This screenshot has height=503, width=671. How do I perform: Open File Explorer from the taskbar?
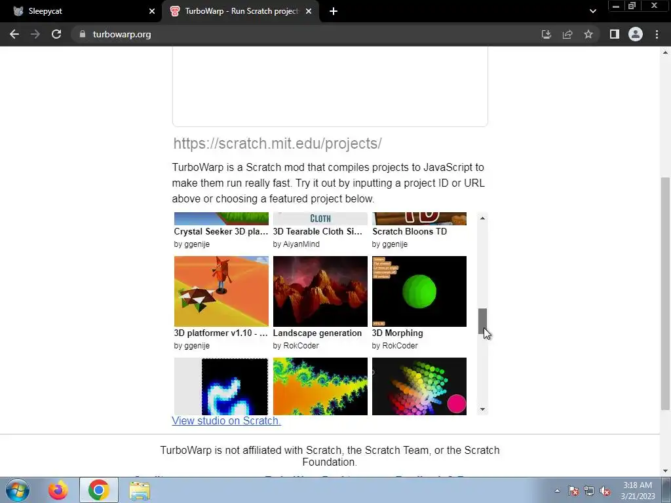click(140, 490)
